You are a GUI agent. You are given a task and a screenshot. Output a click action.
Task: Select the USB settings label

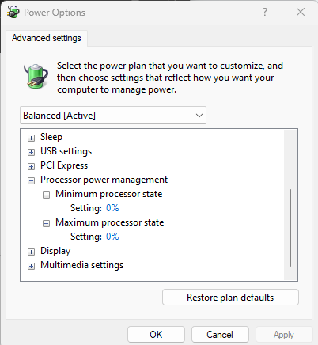click(x=66, y=151)
